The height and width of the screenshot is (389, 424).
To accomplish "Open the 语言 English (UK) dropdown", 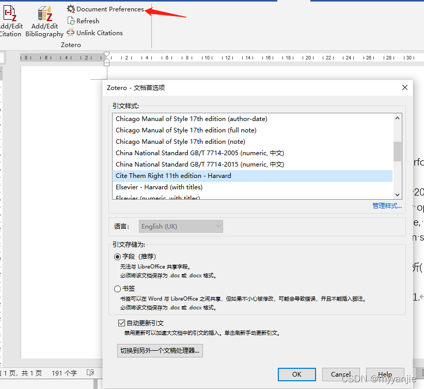I will (x=181, y=226).
